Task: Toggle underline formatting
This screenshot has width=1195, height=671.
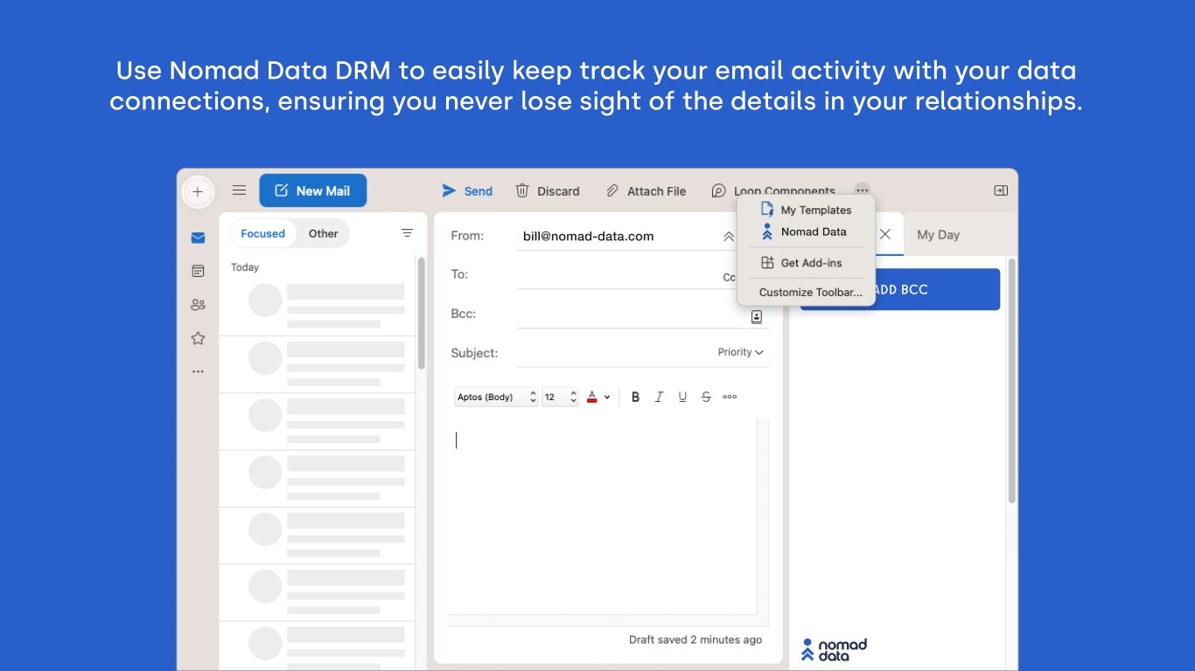Action: coord(682,397)
